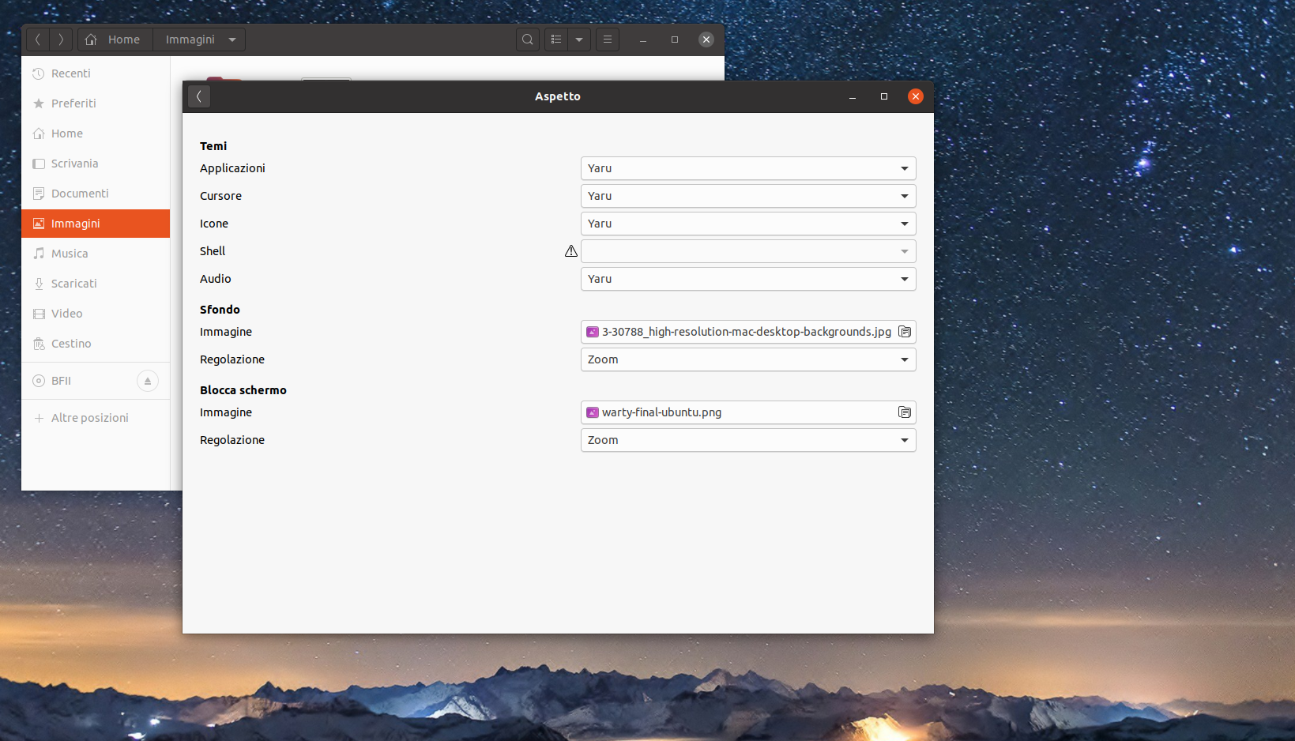1295x741 pixels.
Task: Close the file manager window
Action: (706, 39)
